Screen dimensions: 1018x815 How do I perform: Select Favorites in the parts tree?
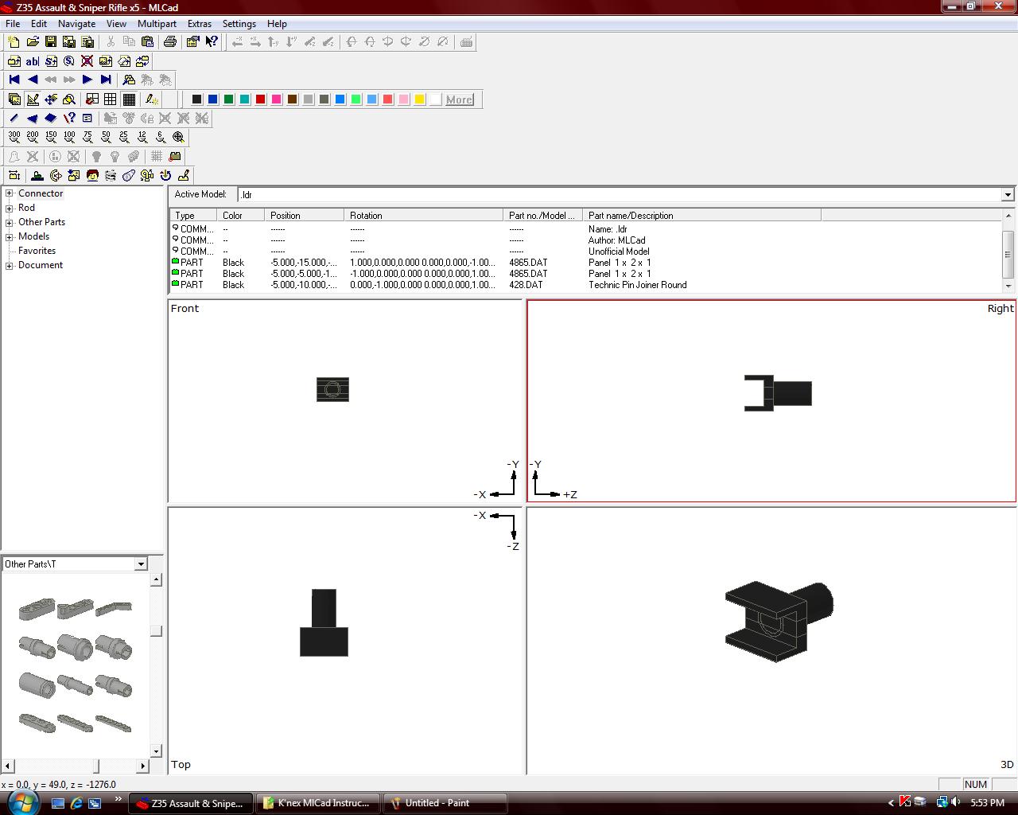(x=37, y=251)
